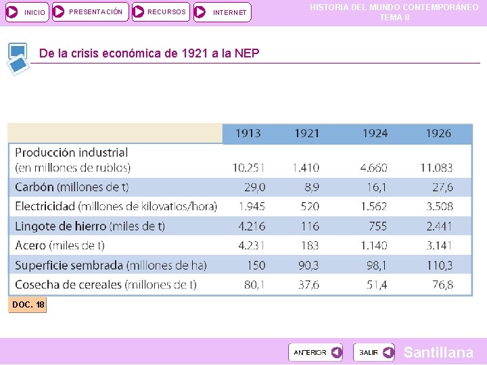Click the value 10.251 in the table
This screenshot has width=487, height=365.
click(x=248, y=168)
